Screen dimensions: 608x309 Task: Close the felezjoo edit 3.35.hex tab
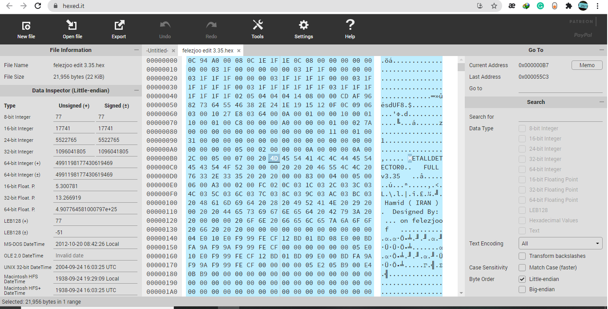point(239,51)
